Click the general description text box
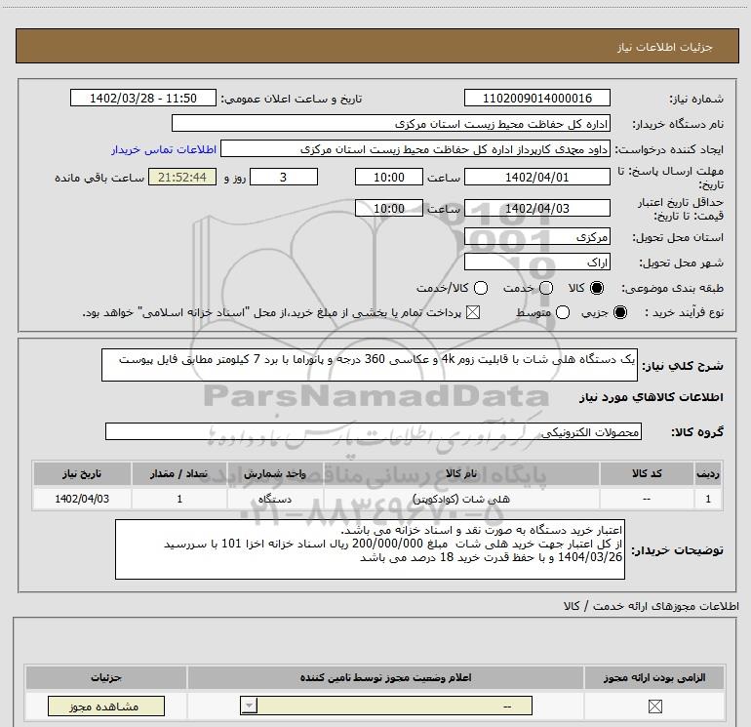Screen dimensions: 751x727 (370, 365)
